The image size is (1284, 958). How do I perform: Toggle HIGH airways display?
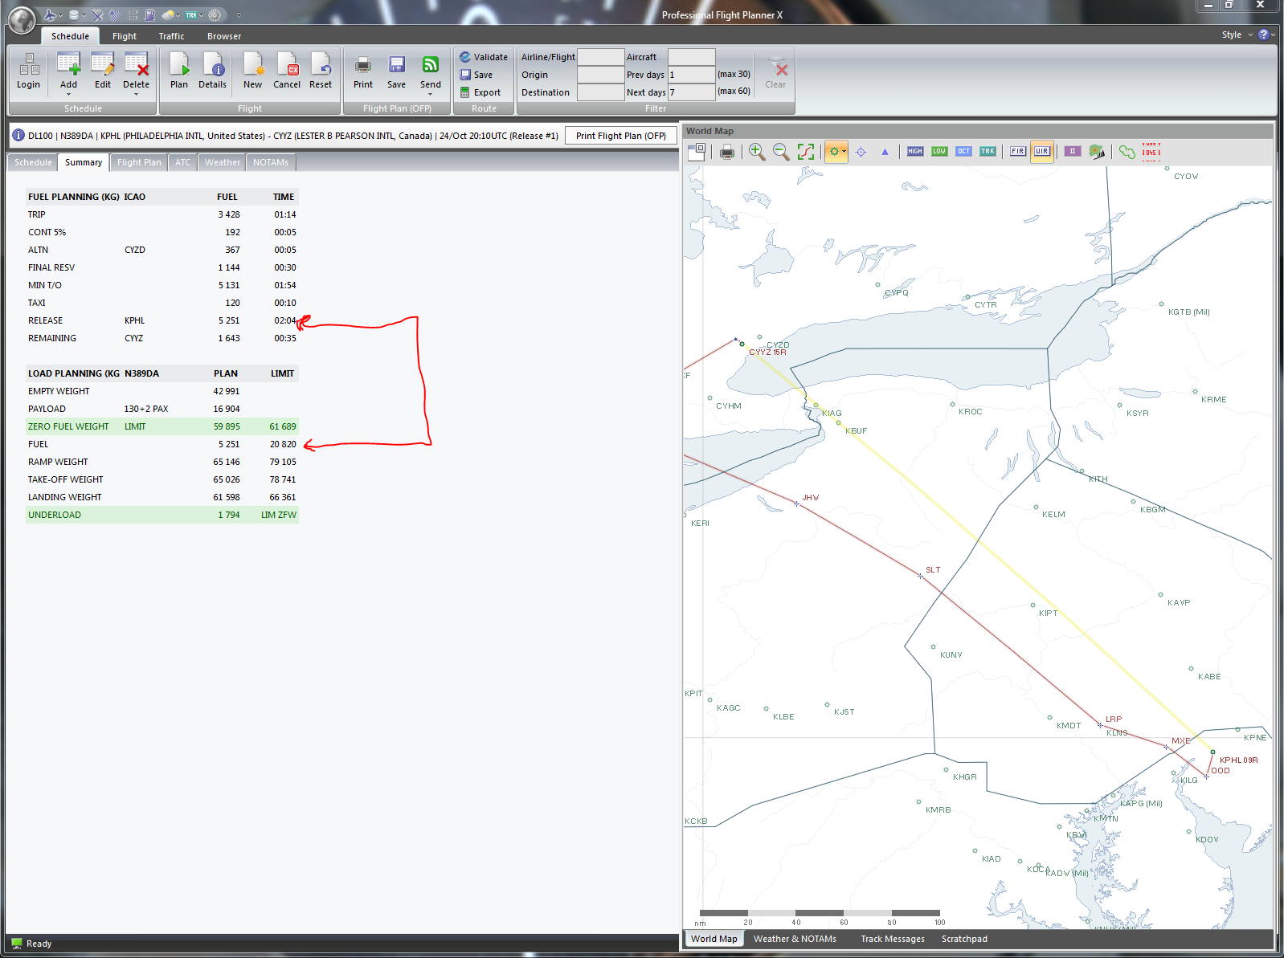tap(915, 151)
